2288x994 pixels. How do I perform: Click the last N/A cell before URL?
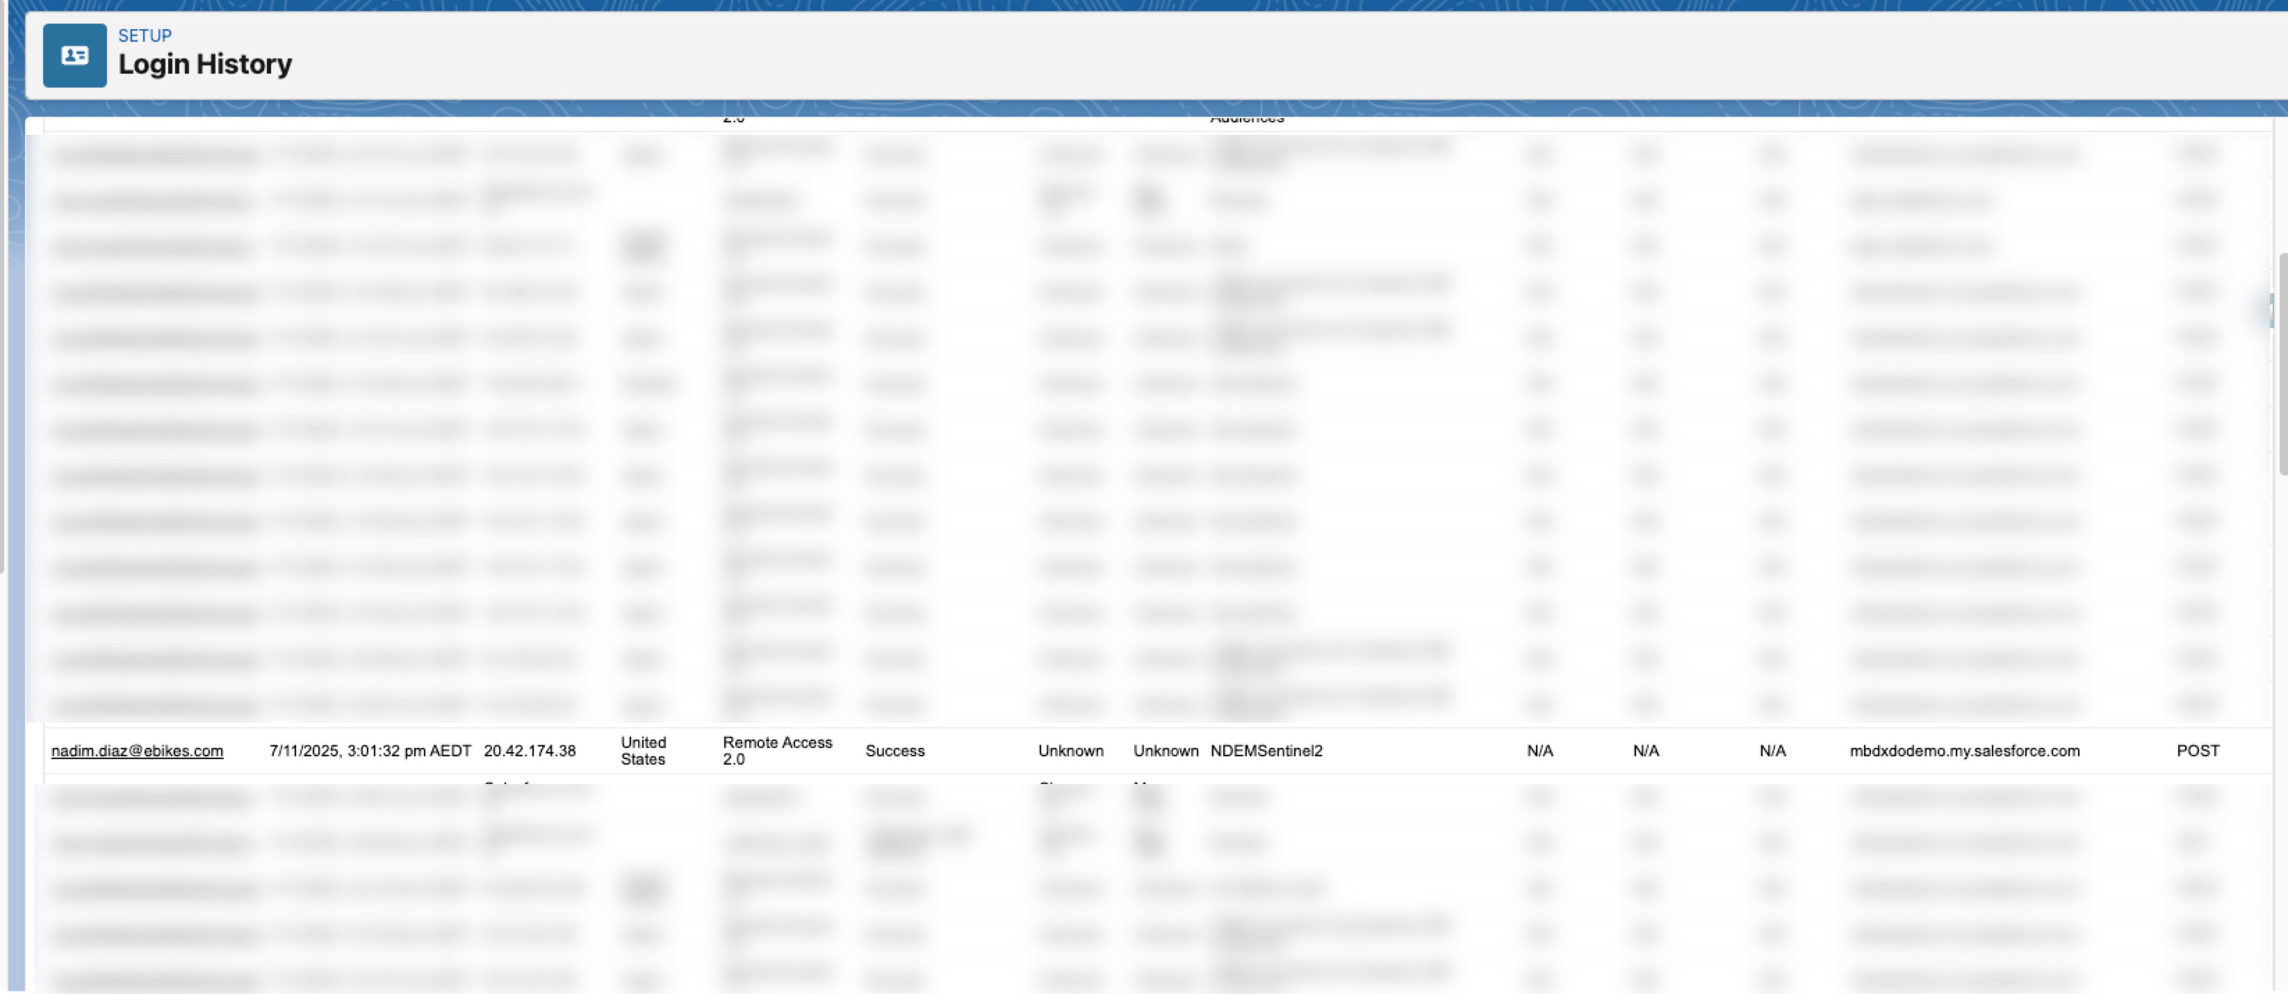coord(1772,751)
